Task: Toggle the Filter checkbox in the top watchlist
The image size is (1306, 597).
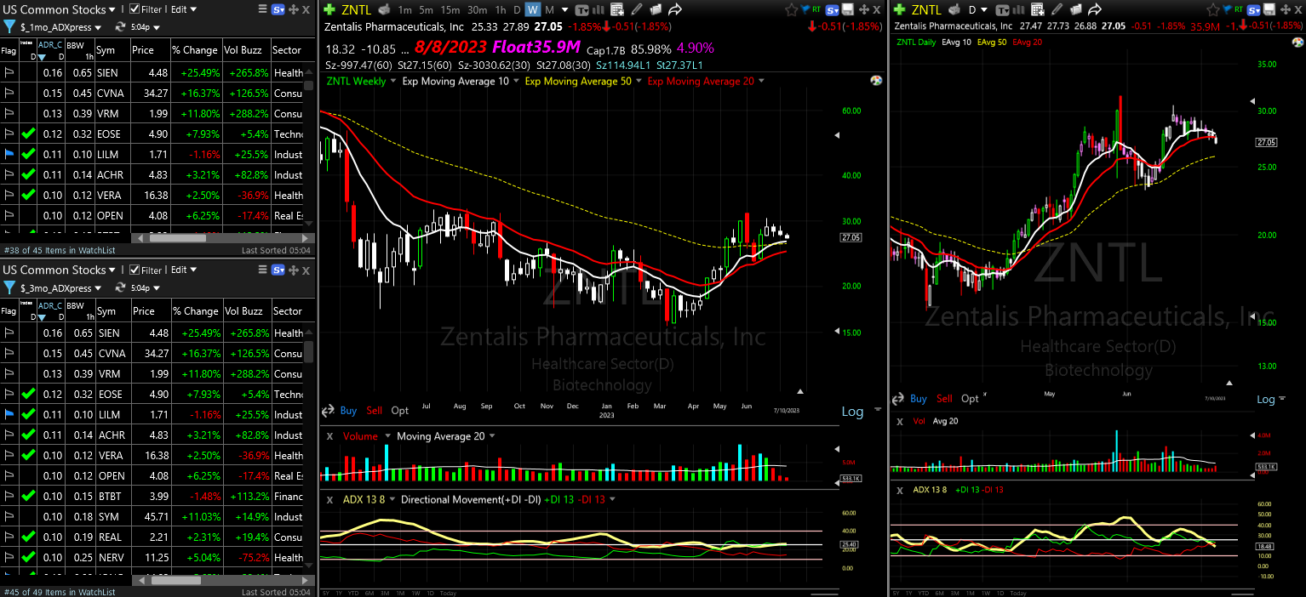Action: pyautogui.click(x=135, y=9)
